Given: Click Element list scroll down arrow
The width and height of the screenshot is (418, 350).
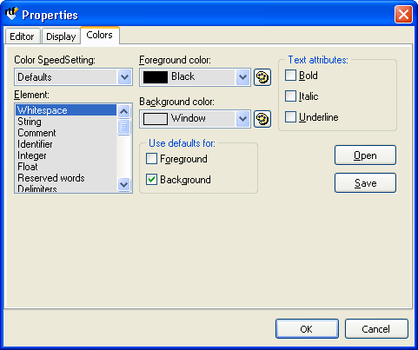Looking at the screenshot, I should point(124,184).
